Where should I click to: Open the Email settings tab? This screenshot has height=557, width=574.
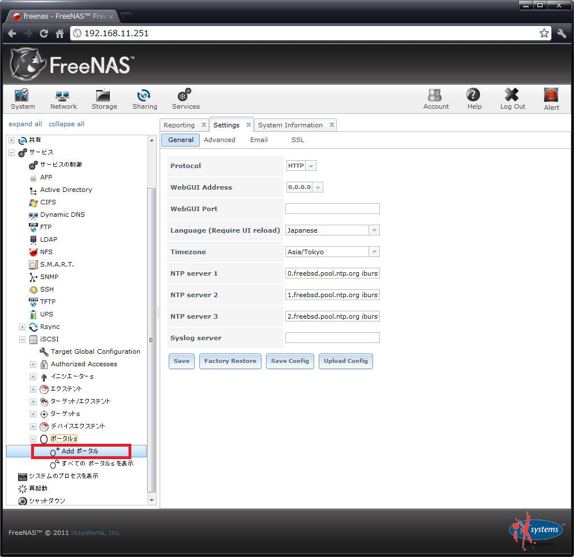[259, 140]
